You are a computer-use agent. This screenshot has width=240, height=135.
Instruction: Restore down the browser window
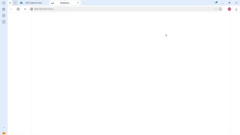pyautogui.click(x=229, y=3)
